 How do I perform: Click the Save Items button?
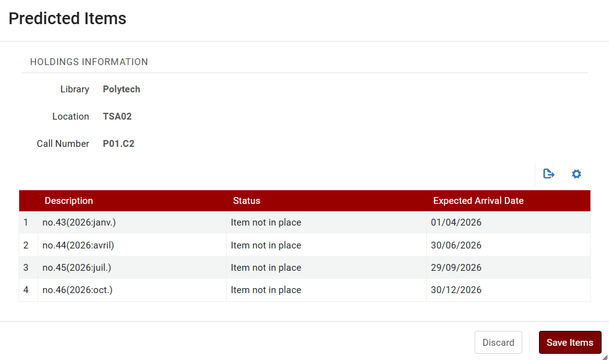pyautogui.click(x=569, y=343)
